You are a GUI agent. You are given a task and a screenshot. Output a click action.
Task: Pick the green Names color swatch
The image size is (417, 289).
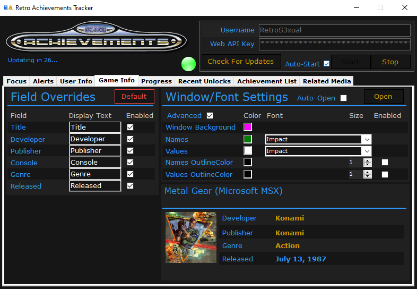(x=248, y=139)
